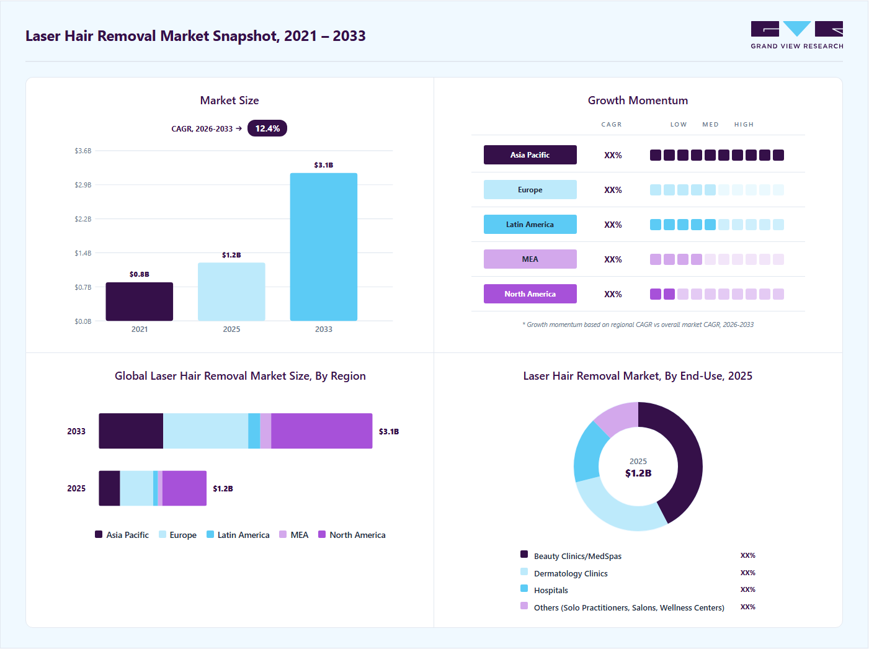The height and width of the screenshot is (649, 869).
Task: Click the Dermatology Clinics legend swatch
Action: [524, 571]
